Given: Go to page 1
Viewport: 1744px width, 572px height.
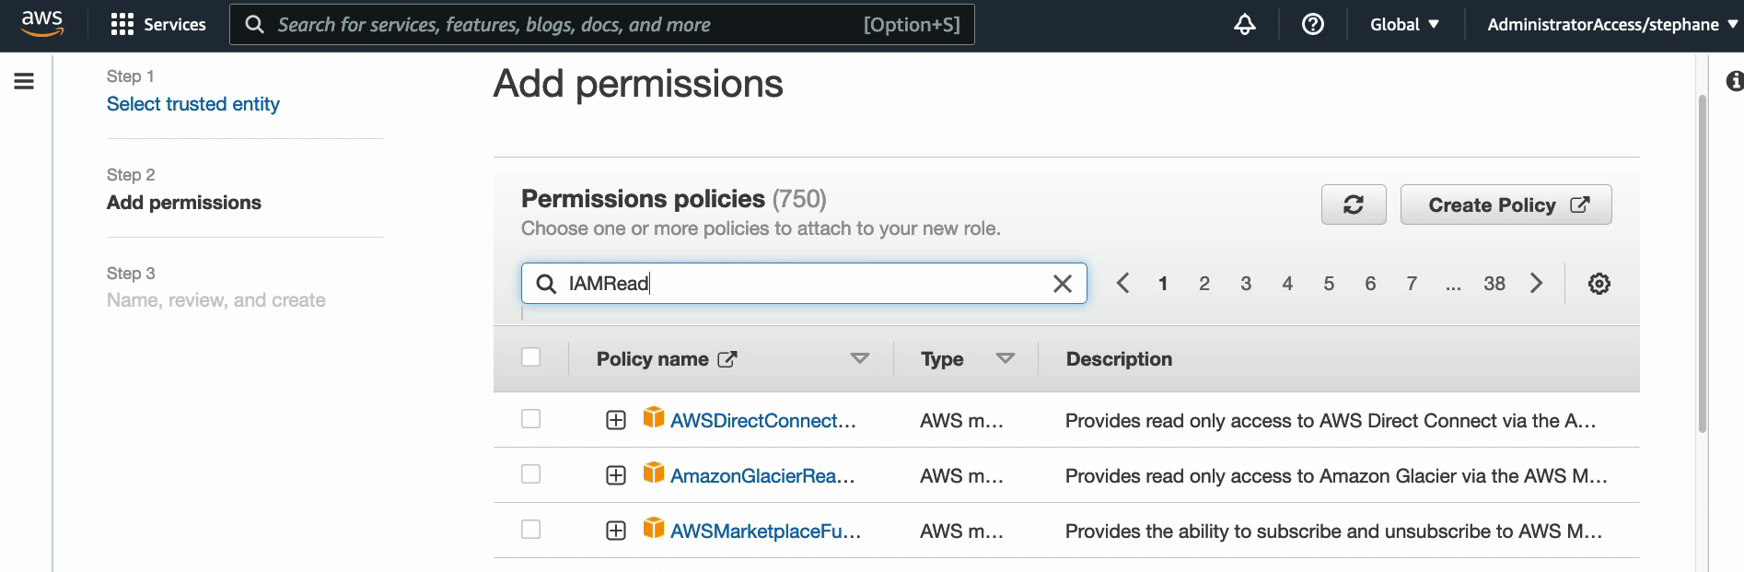Looking at the screenshot, I should [x=1163, y=284].
